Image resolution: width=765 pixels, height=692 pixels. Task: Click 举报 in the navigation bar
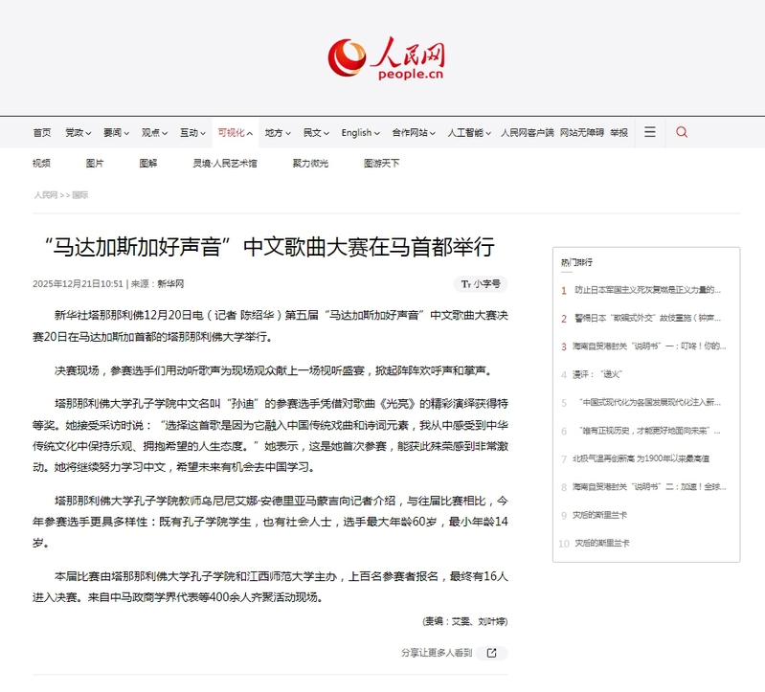point(619,133)
